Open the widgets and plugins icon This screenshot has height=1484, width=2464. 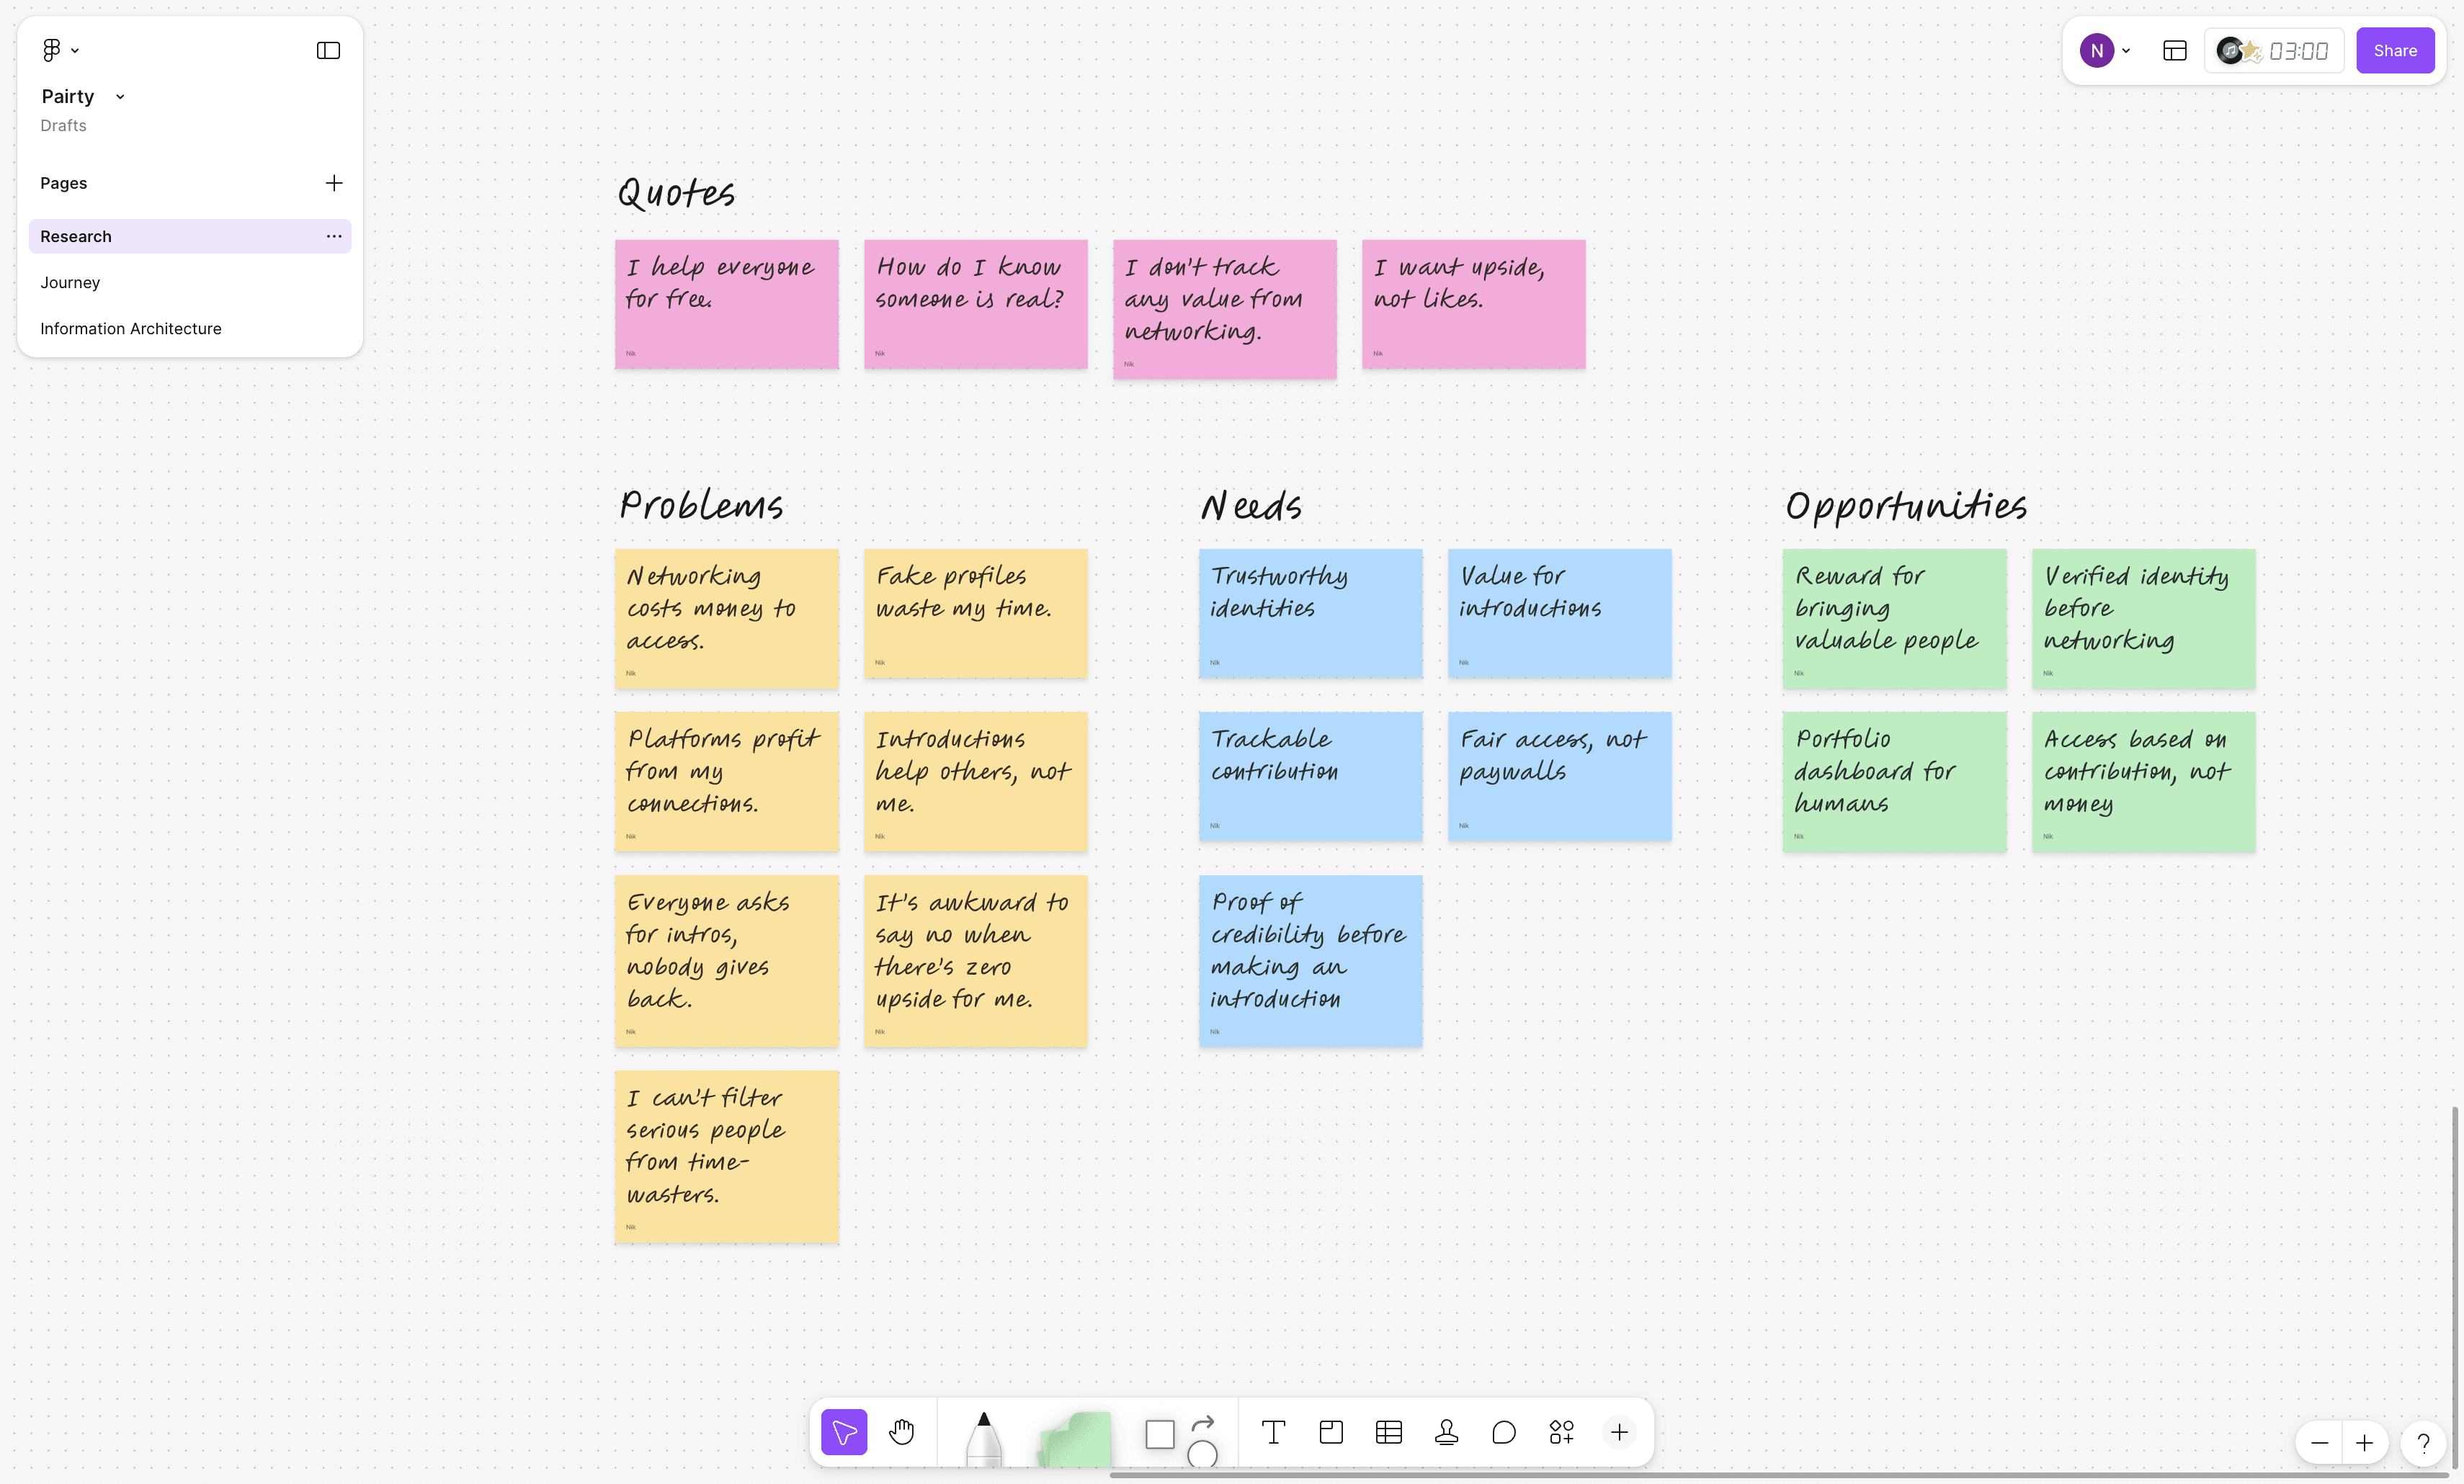pos(1561,1432)
